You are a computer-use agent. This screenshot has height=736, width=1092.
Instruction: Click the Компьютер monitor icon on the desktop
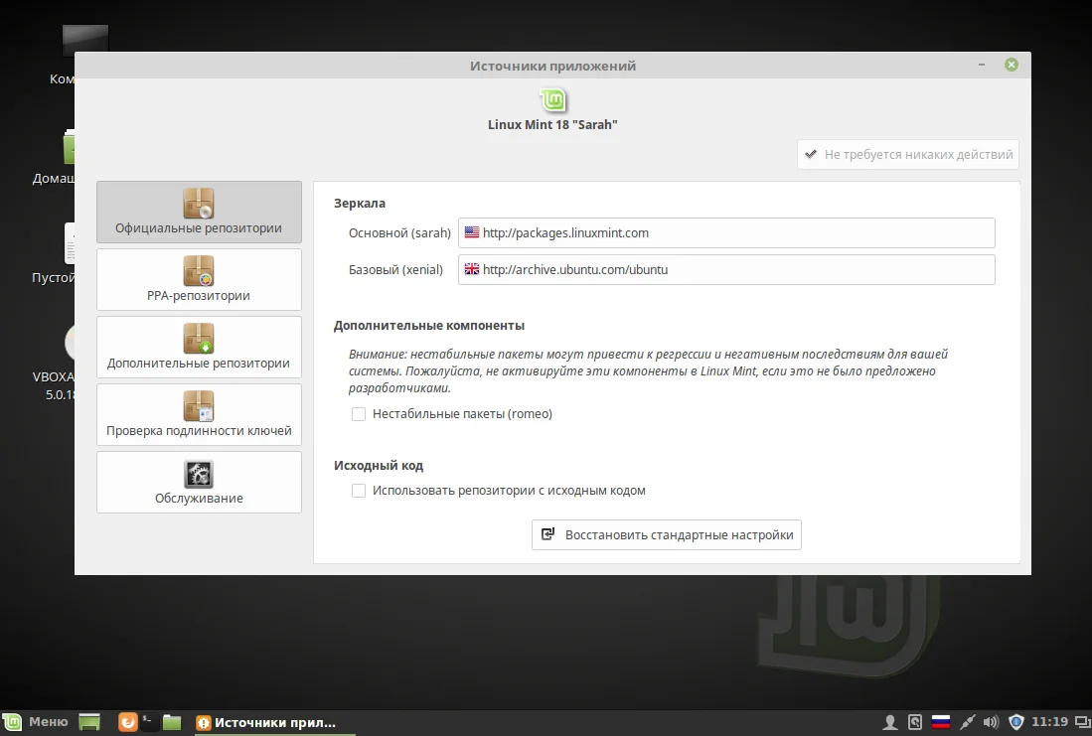coord(85,40)
